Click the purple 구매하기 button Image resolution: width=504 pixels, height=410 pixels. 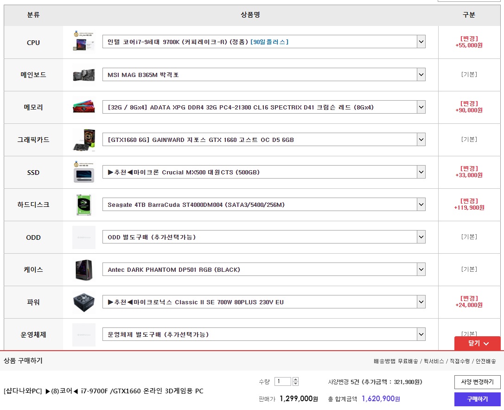(477, 399)
